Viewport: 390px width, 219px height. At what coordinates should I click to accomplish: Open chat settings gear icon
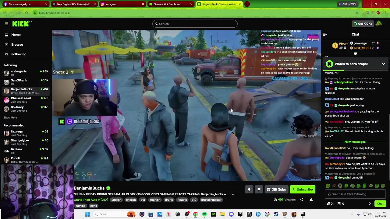[370, 203]
